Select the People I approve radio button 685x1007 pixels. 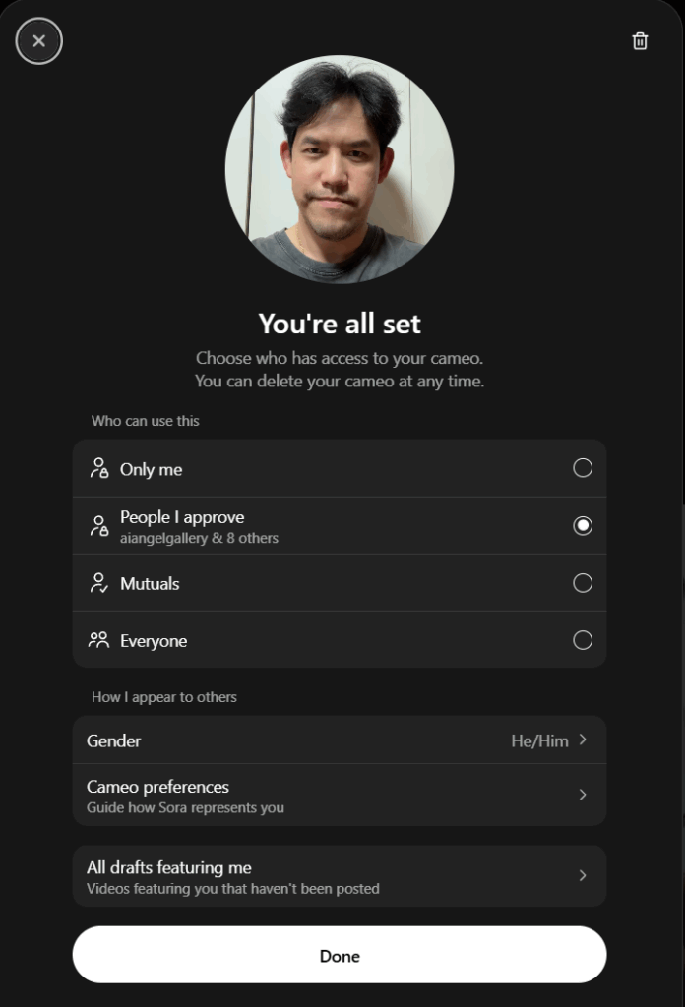(x=583, y=526)
